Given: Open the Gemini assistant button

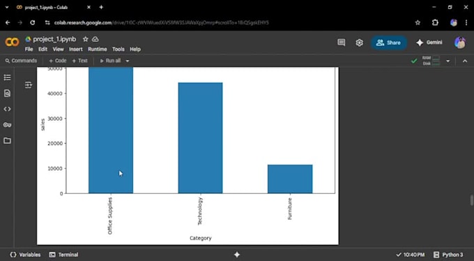Looking at the screenshot, I should 429,43.
